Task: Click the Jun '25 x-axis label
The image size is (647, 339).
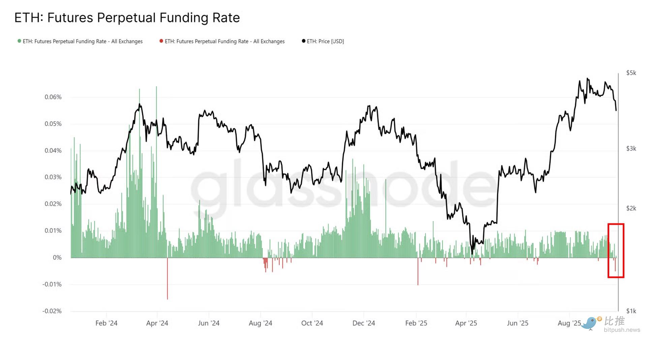Action: (x=517, y=323)
